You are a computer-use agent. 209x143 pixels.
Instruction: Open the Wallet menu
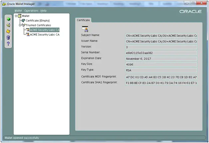pyautogui.click(x=18, y=11)
